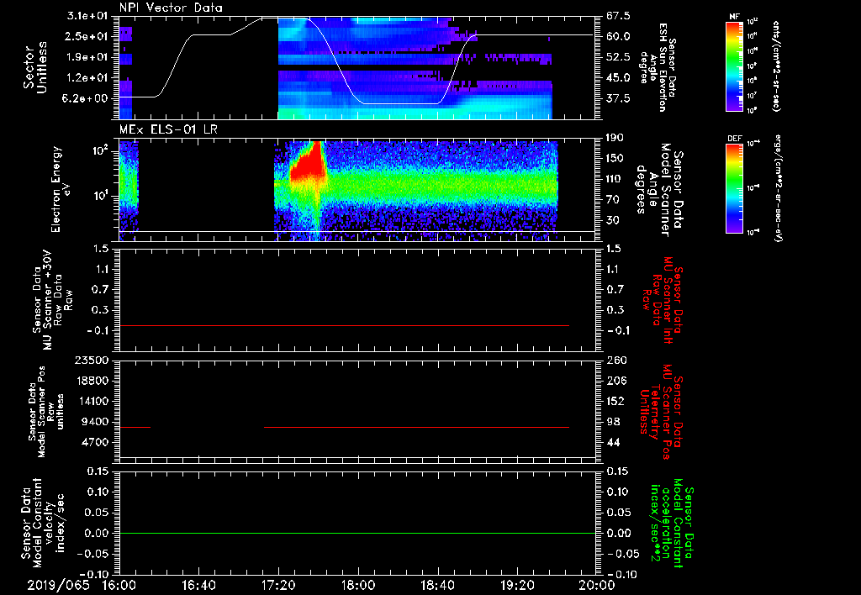Screen dimensions: 861x595
Task: Click the 'MU Scanner +30V Raw Data' axis label
Action: [52, 300]
